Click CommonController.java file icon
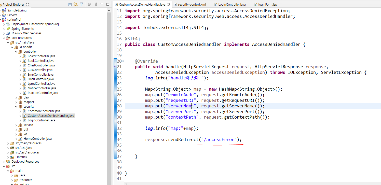Screen dimensions: 381x185 tap(24, 111)
